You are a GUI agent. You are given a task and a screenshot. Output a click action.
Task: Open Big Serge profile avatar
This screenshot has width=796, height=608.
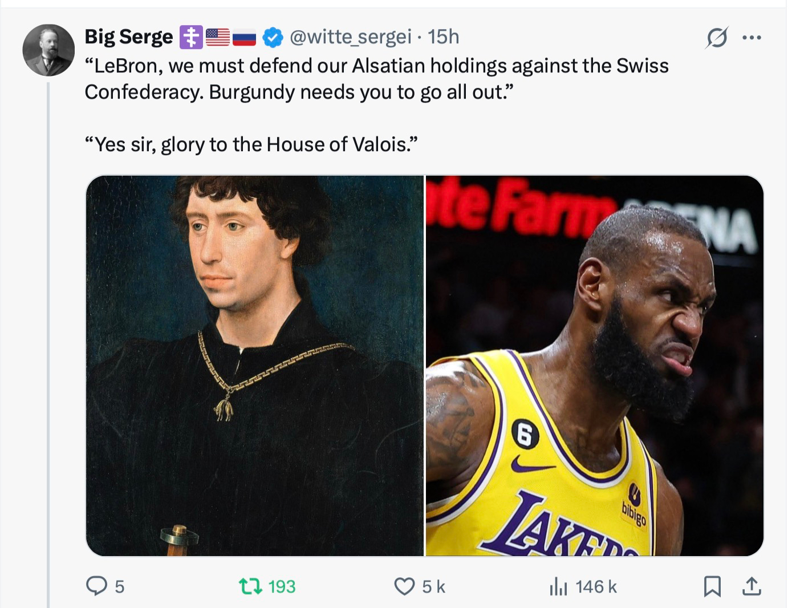(48, 50)
